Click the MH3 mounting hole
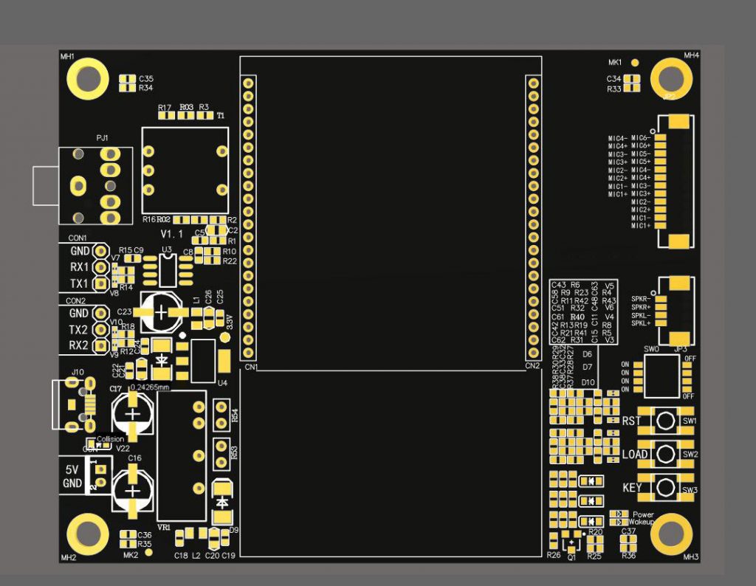The height and width of the screenshot is (586, 756). coord(670,533)
